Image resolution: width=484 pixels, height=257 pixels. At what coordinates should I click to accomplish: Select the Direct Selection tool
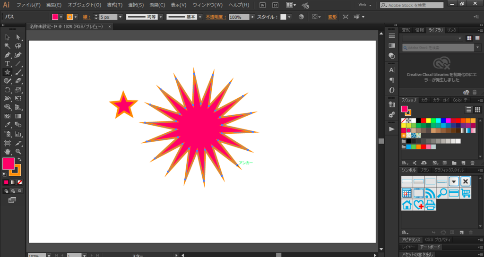tap(18, 37)
